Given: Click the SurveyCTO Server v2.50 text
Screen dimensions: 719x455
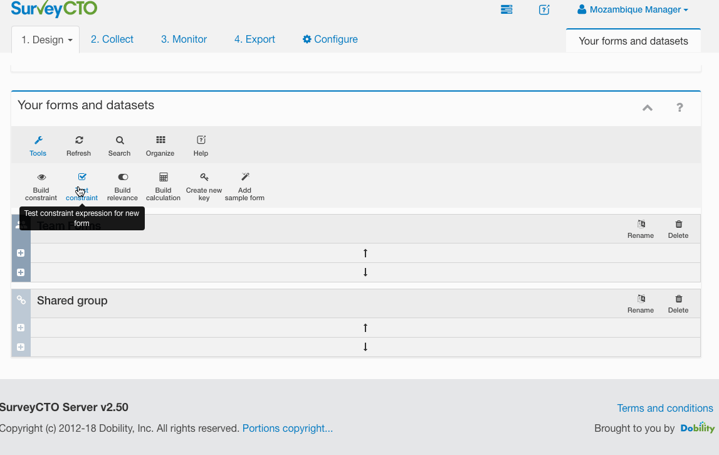Looking at the screenshot, I should click(64, 407).
